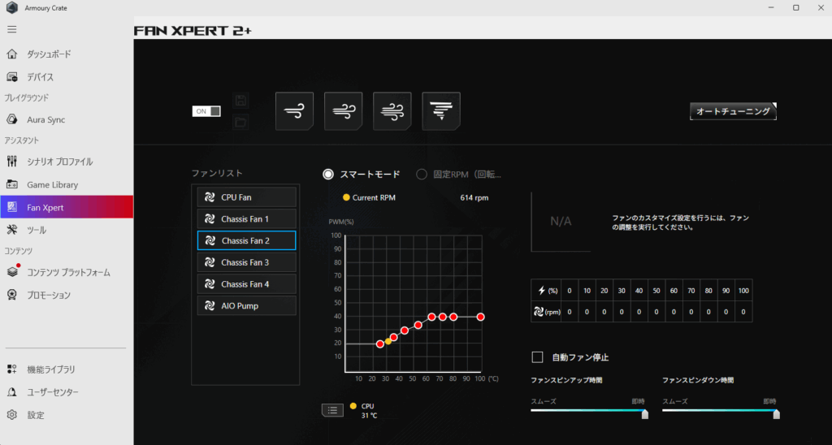Select Fan Xpert in the sidebar
This screenshot has width=832, height=445.
coord(67,207)
